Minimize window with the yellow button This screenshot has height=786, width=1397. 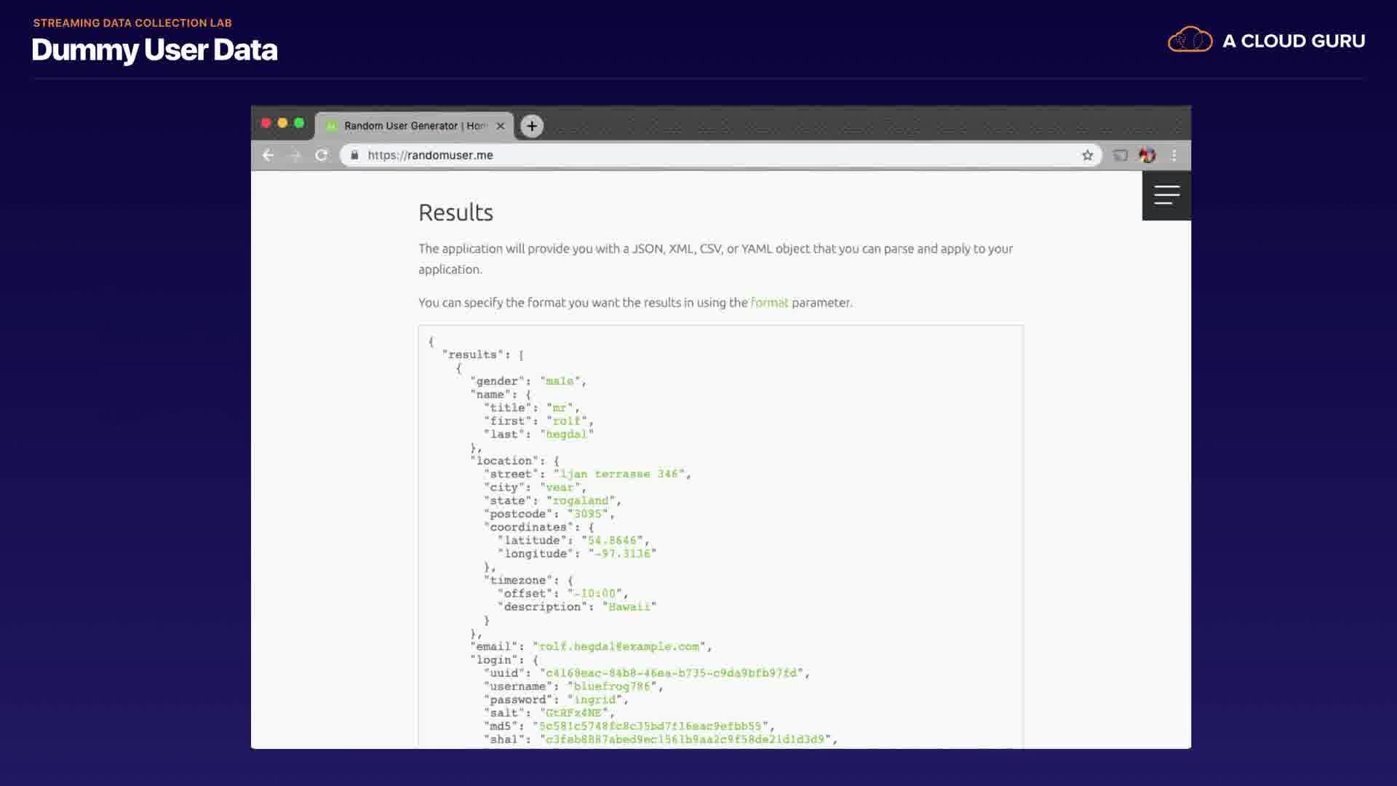[282, 123]
